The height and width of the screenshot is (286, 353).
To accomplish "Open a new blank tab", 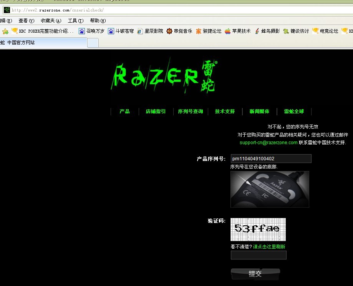I will coord(93,43).
